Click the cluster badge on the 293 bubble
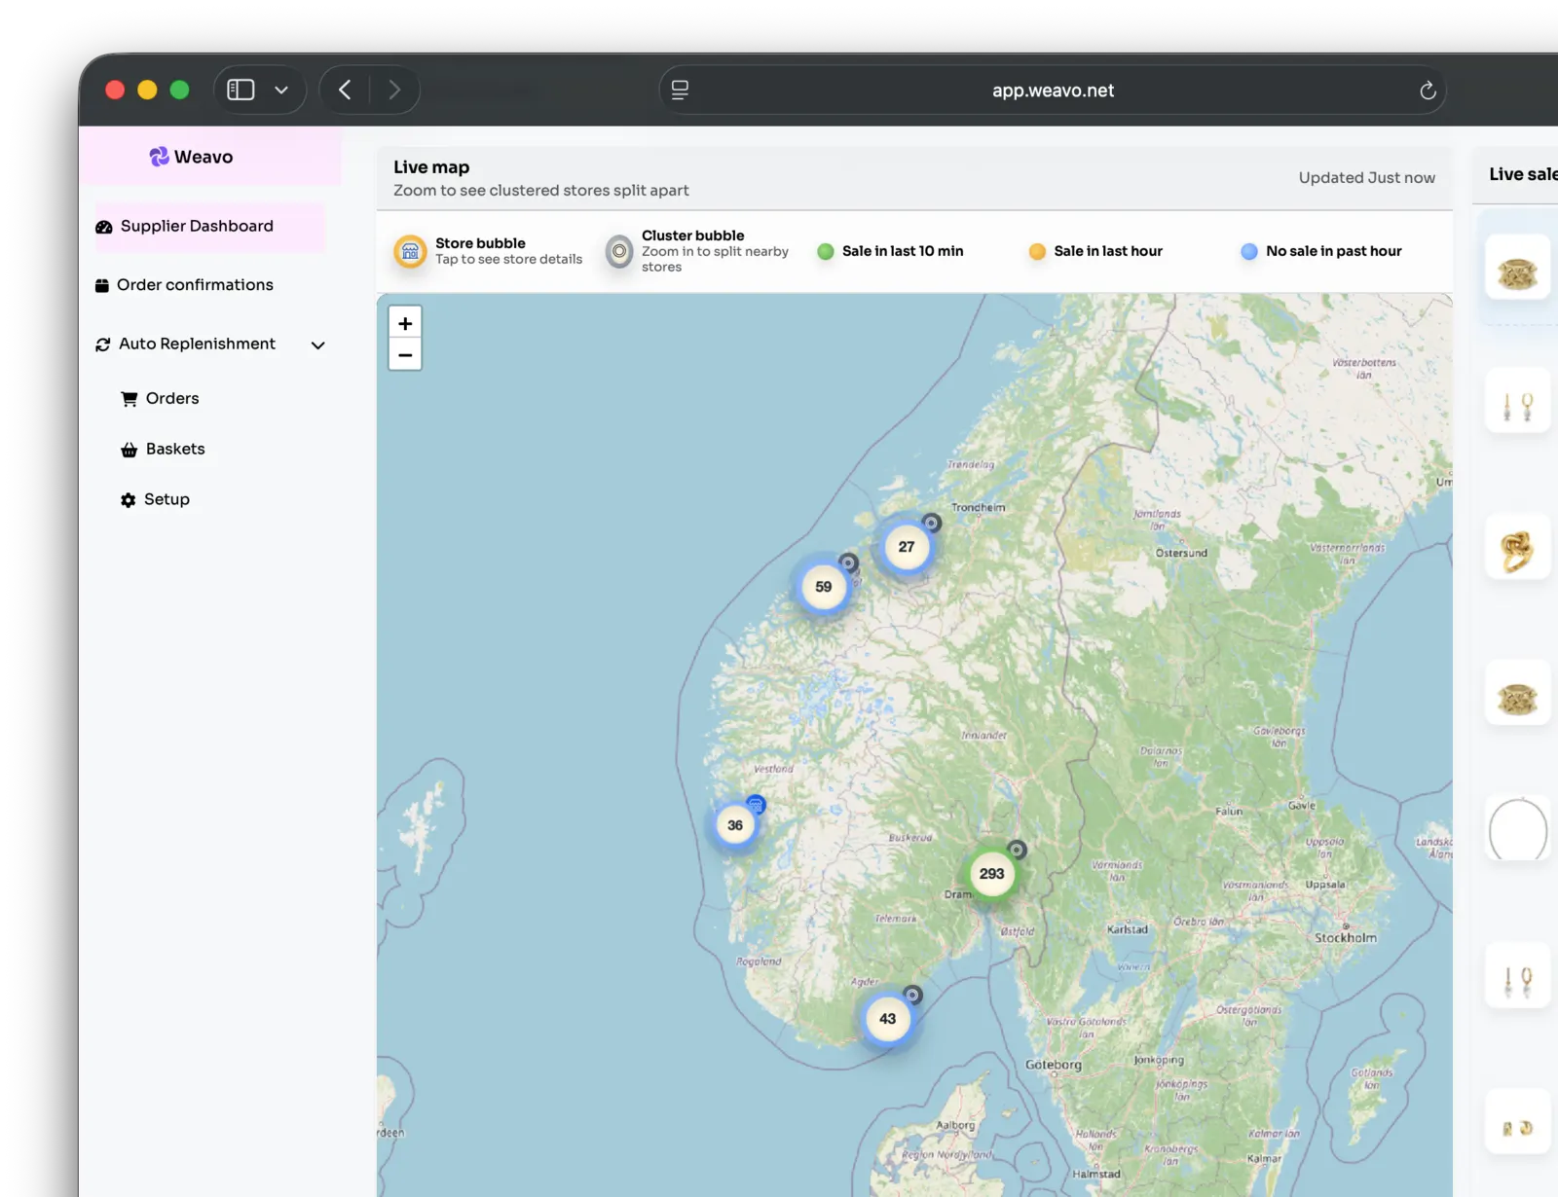 (1017, 850)
